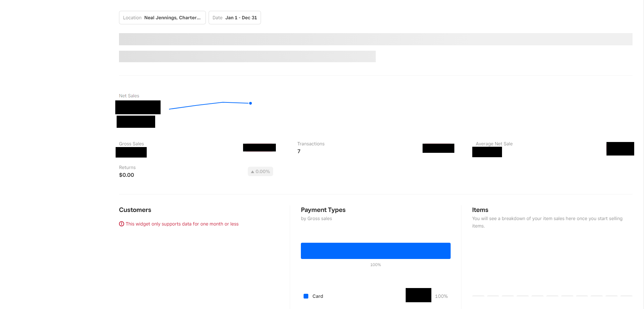Click the Gross Sales label
This screenshot has width=644, height=309.
pos(131,144)
